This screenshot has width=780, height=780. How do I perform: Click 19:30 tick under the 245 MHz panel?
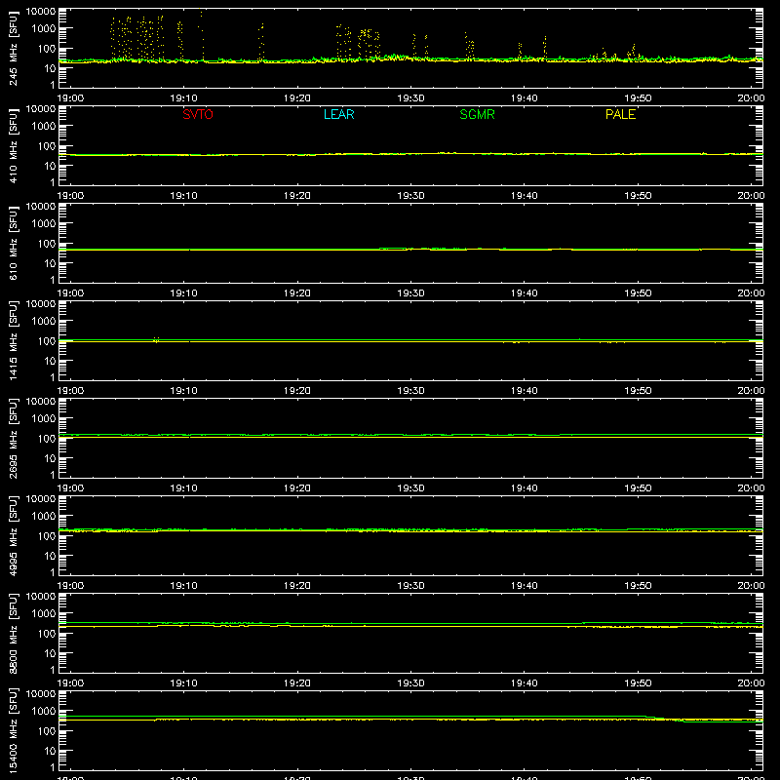(410, 98)
